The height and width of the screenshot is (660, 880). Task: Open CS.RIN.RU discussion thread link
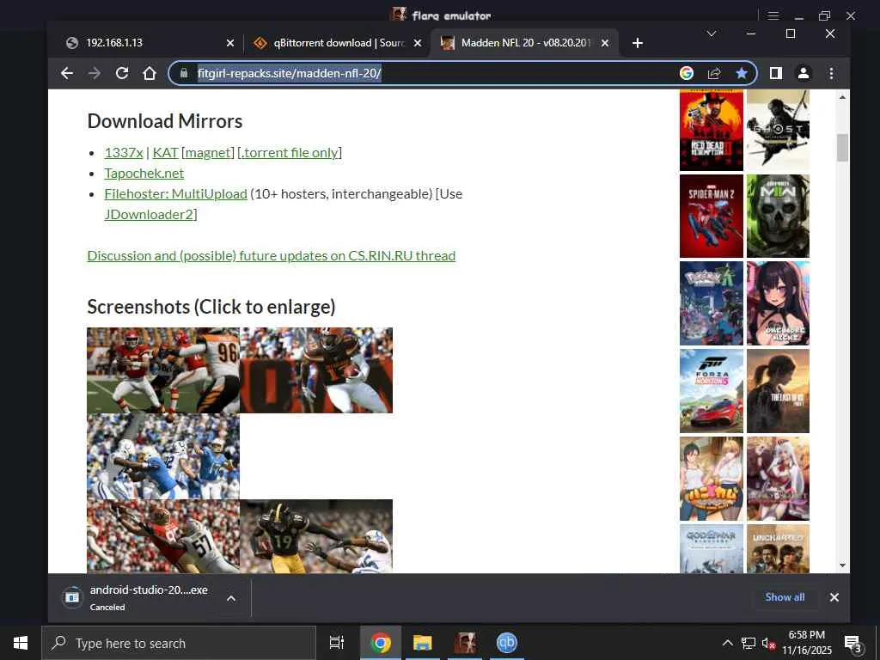pos(271,256)
